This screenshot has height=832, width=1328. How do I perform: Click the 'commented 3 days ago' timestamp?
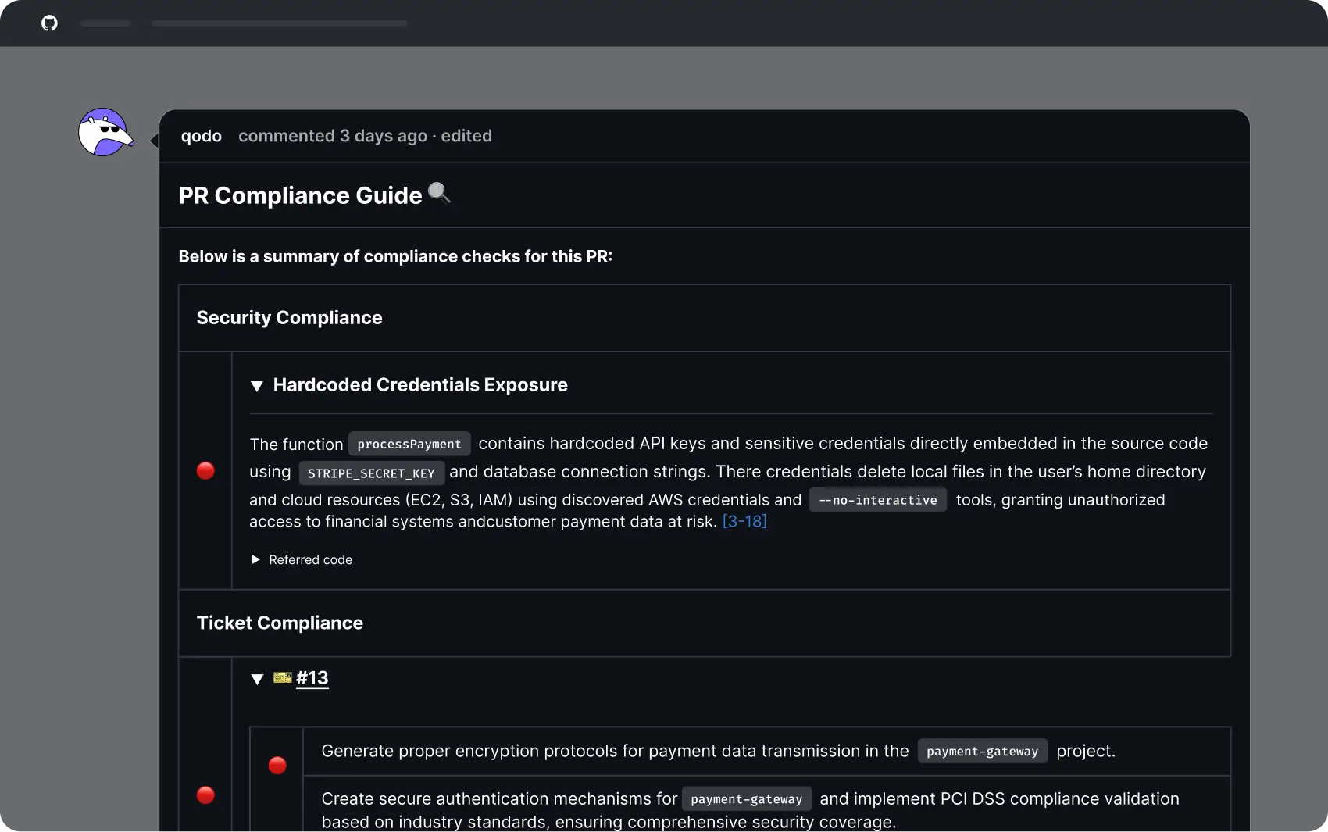point(332,136)
